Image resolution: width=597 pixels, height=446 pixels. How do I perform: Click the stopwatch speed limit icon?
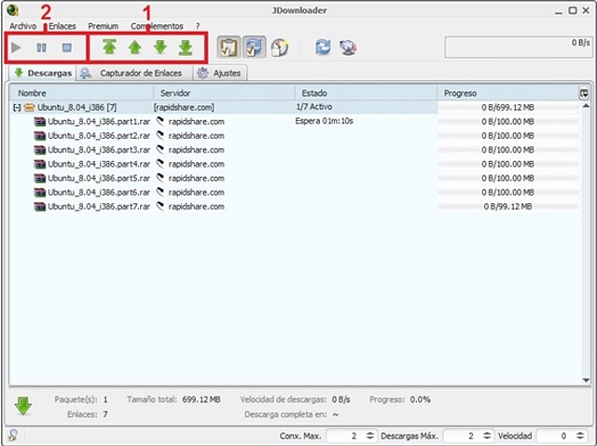(x=280, y=47)
